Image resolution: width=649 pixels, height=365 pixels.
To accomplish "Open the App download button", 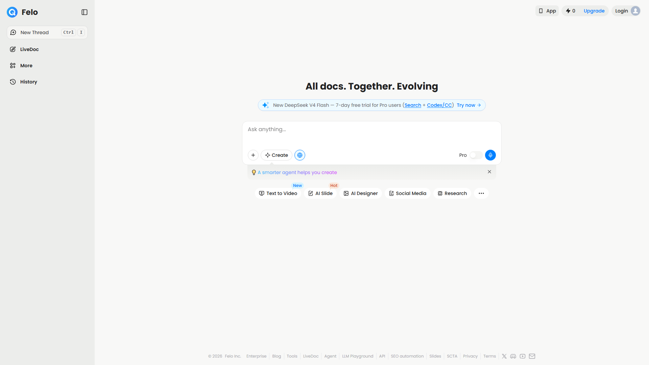I will pyautogui.click(x=547, y=11).
